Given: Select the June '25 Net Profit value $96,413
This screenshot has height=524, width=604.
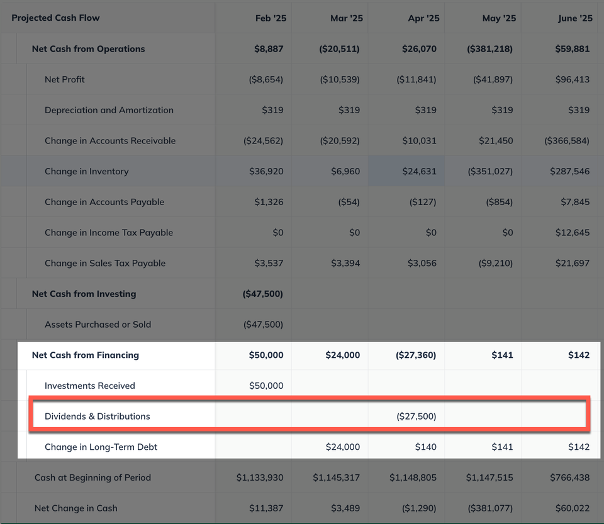Looking at the screenshot, I should tap(573, 79).
